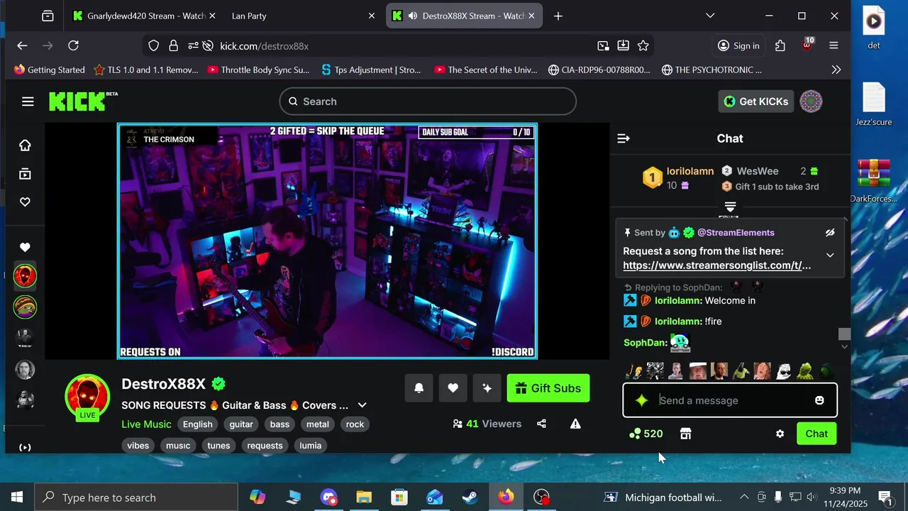Click the lumia tag
This screenshot has height=511, width=908.
click(x=311, y=446)
